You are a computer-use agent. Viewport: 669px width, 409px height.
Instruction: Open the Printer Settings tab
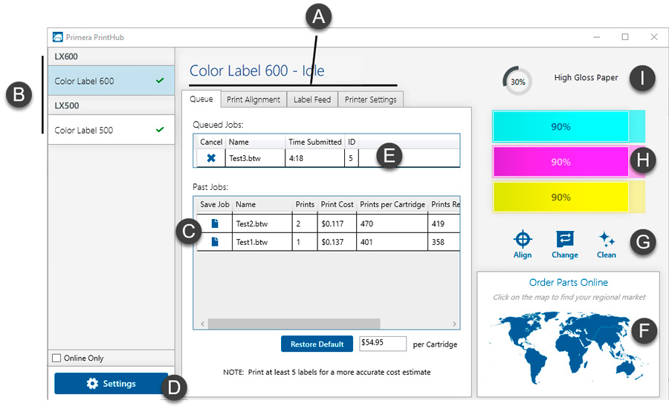pos(371,99)
